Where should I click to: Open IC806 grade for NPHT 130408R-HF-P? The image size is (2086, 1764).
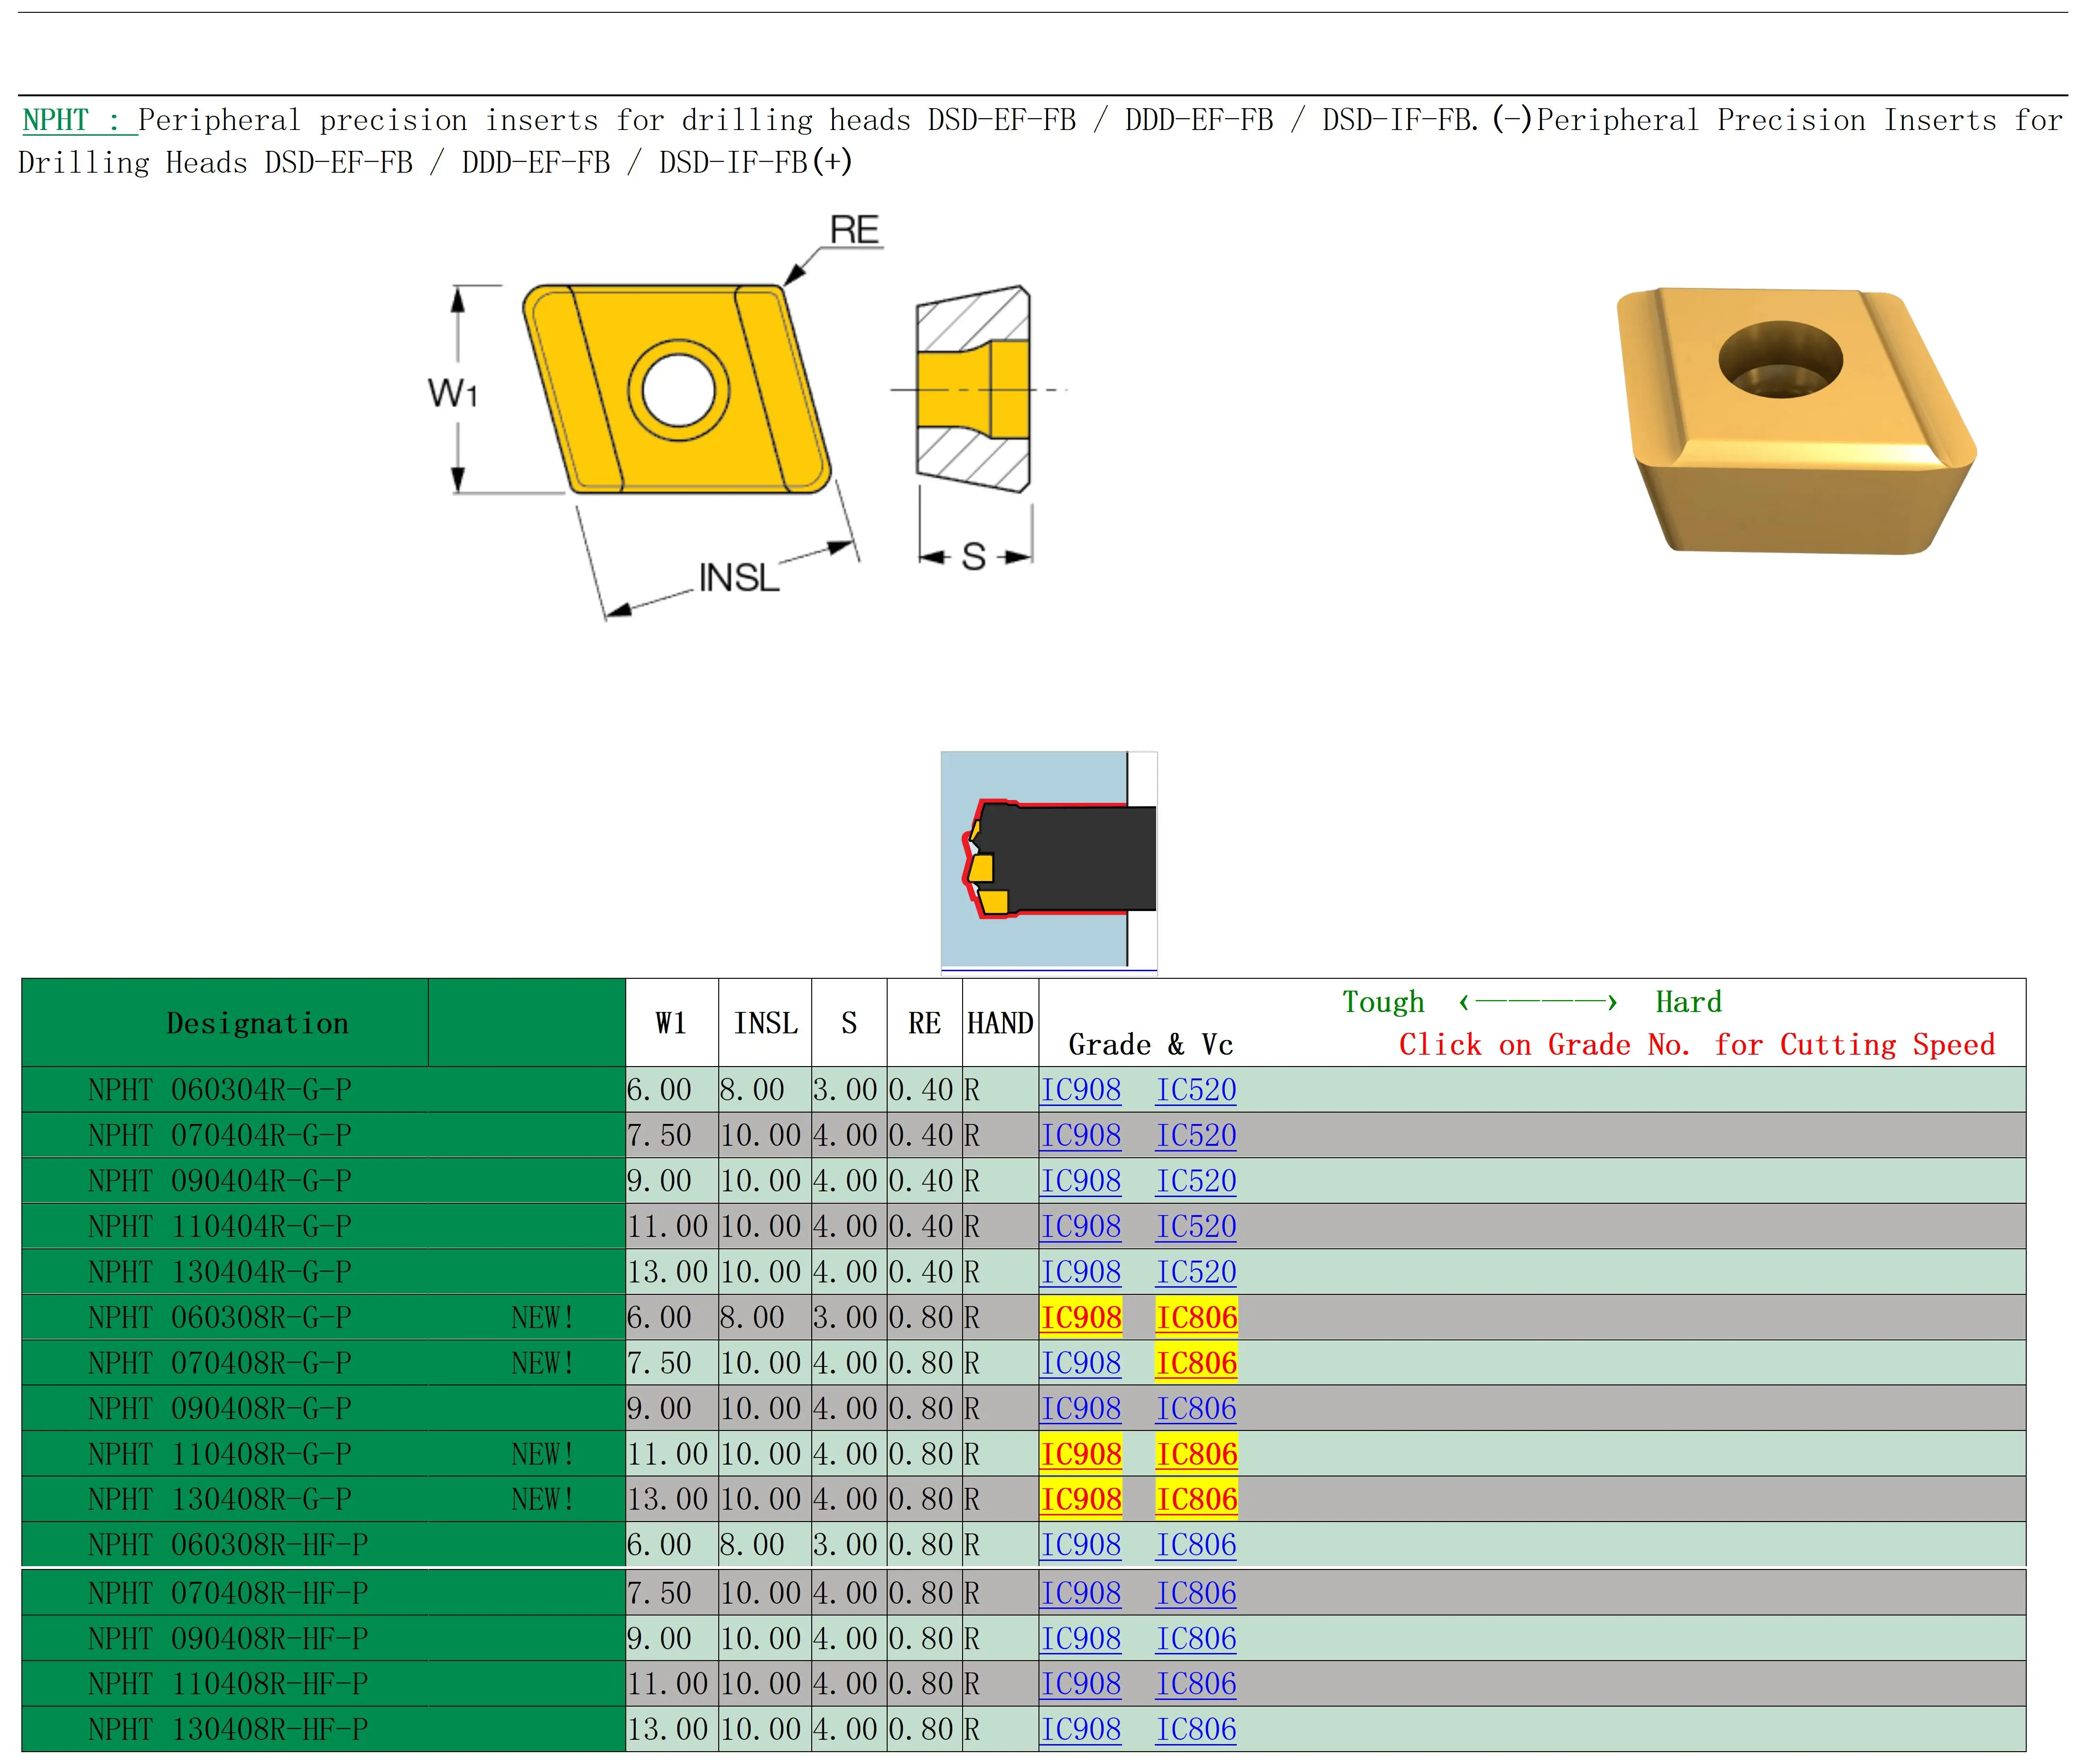[x=1195, y=1729]
